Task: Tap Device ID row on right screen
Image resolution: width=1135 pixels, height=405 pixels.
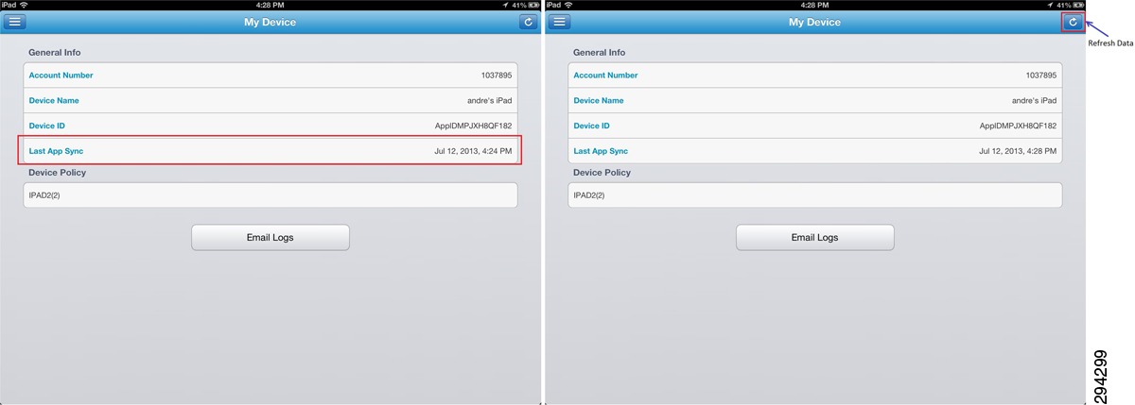Action: [815, 126]
